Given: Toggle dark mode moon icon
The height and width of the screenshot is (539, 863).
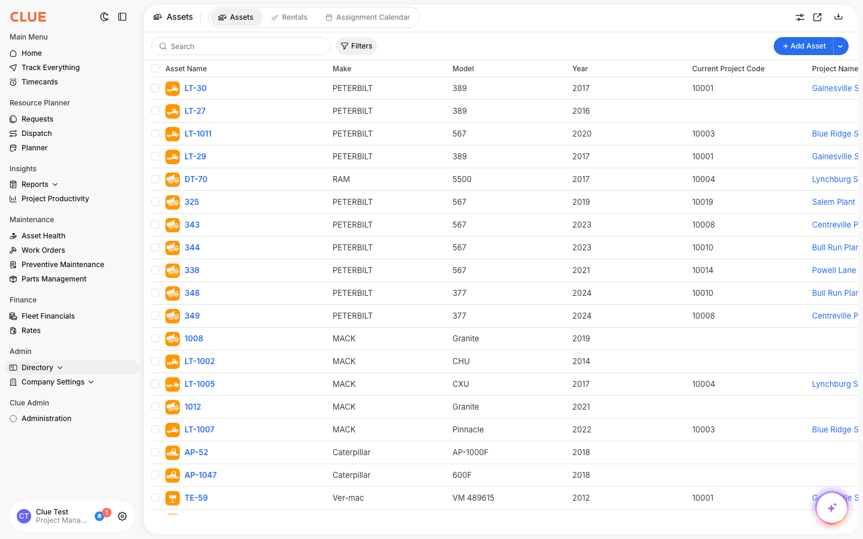Looking at the screenshot, I should 104,17.
